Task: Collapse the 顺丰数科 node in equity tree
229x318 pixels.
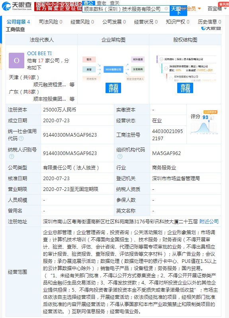Action: click(161, 59)
